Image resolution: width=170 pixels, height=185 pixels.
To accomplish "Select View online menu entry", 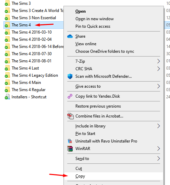I will click(x=114, y=44).
